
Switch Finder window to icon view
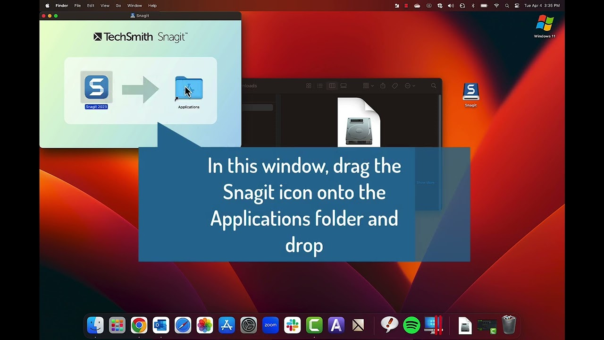tap(309, 85)
